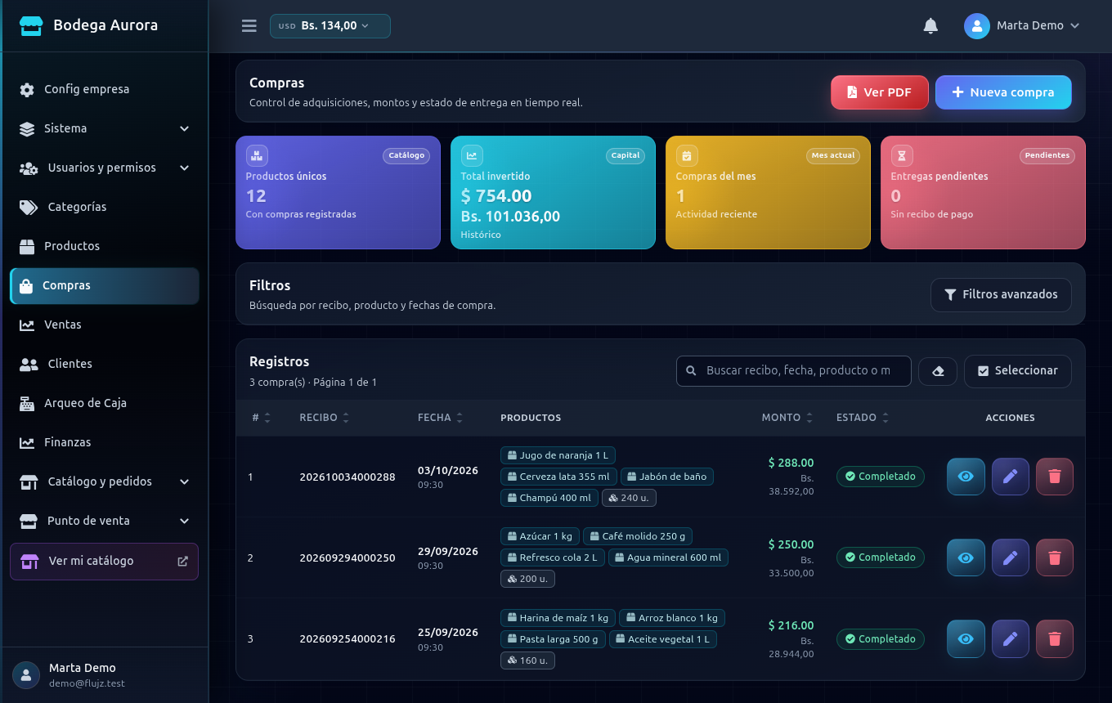This screenshot has width=1112, height=703.
Task: Open Clientes page
Action: (105, 364)
